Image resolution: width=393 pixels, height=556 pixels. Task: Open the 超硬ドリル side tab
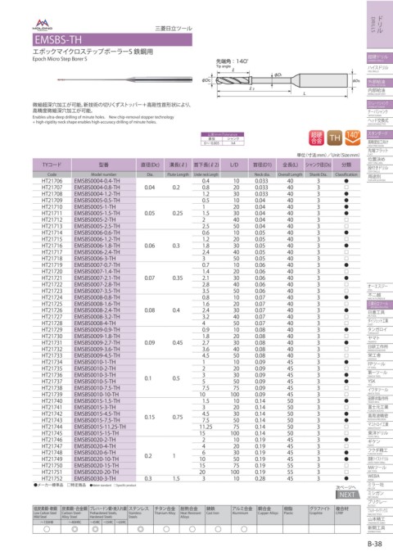379,57
